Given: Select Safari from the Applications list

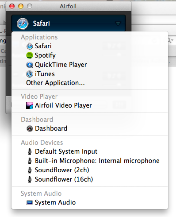Looking at the screenshot, I should (x=90, y=46).
